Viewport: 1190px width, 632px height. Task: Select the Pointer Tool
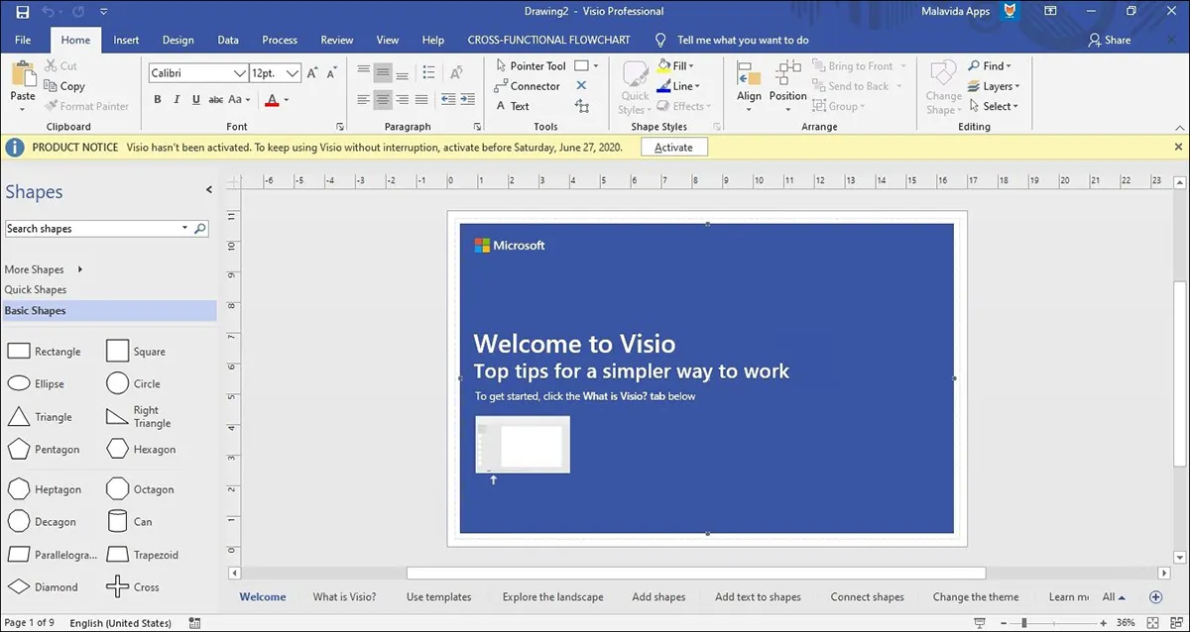click(530, 65)
